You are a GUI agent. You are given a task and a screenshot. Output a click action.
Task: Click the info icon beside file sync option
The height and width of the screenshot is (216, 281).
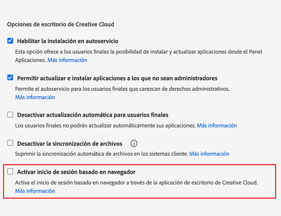pyautogui.click(x=134, y=143)
